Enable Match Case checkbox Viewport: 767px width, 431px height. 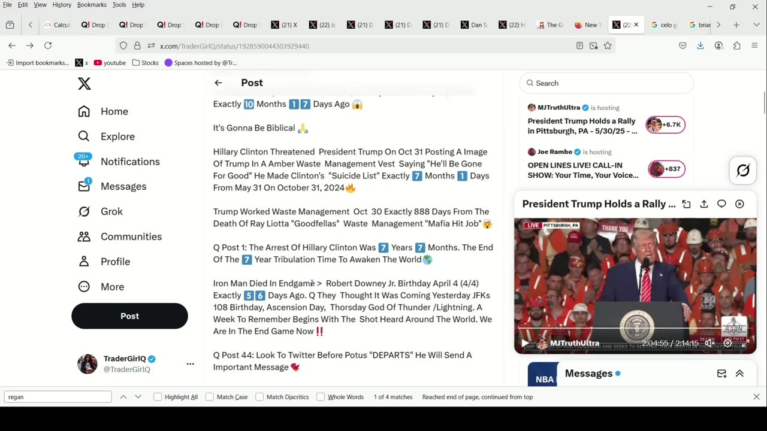(x=210, y=397)
